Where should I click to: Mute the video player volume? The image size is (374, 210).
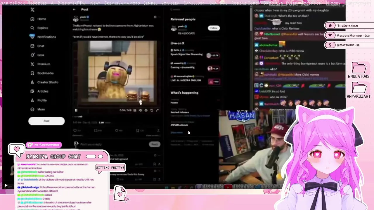click(x=140, y=110)
